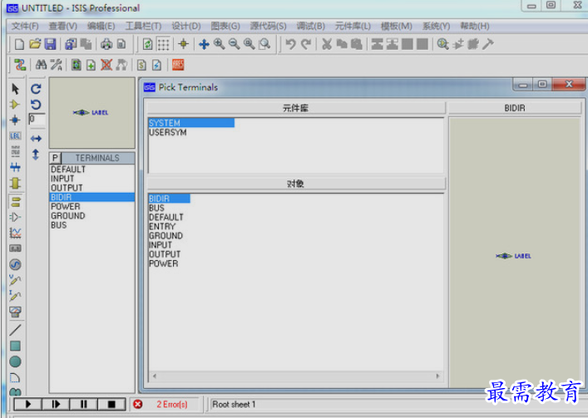Image resolution: width=588 pixels, height=418 pixels.
Task: Click the Find binoculars icon
Action: point(41,65)
